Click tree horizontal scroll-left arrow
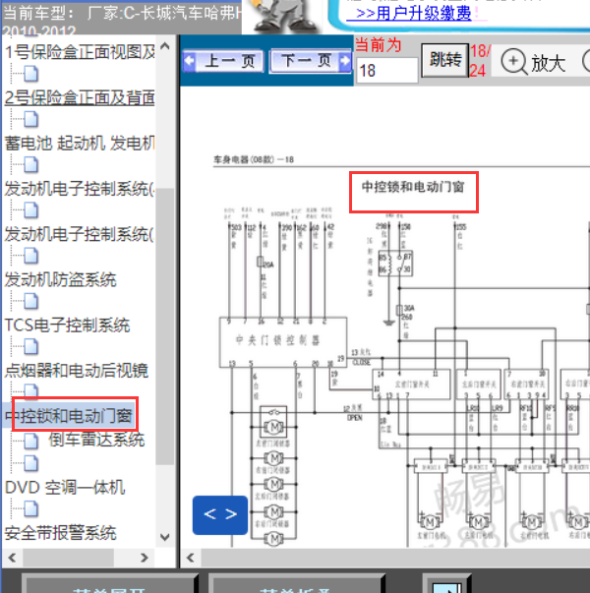Image resolution: width=590 pixels, height=593 pixels. coord(12,558)
